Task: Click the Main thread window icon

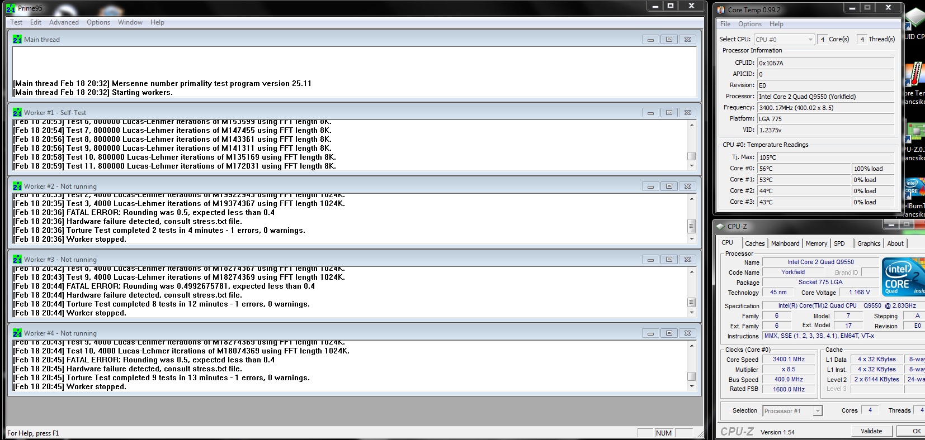Action: (17, 40)
